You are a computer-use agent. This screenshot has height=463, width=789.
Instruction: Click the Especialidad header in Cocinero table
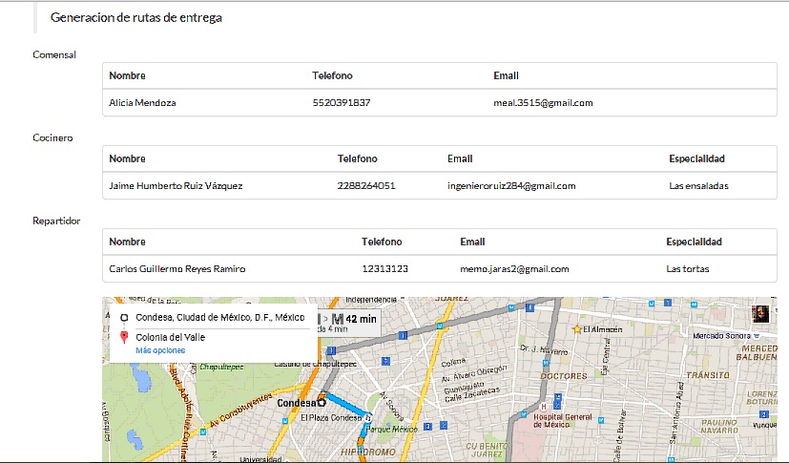(696, 158)
